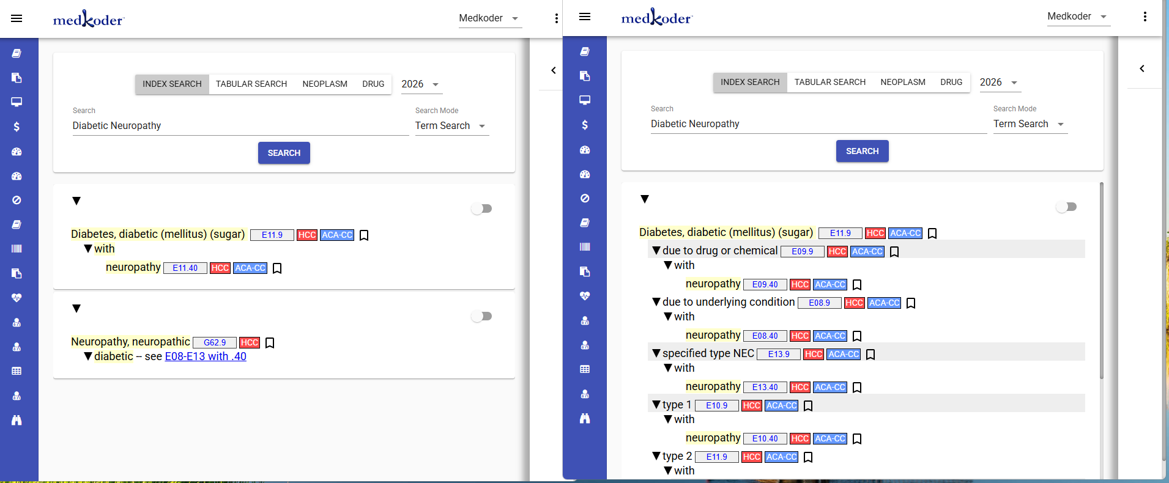Switch to the TABULAR SEARCH tab in left window
The width and height of the screenshot is (1169, 483).
251,84
